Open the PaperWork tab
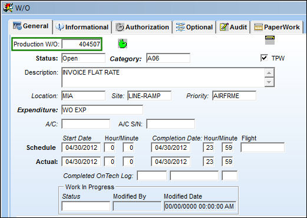Screen dimensions: 307x218 277,27
